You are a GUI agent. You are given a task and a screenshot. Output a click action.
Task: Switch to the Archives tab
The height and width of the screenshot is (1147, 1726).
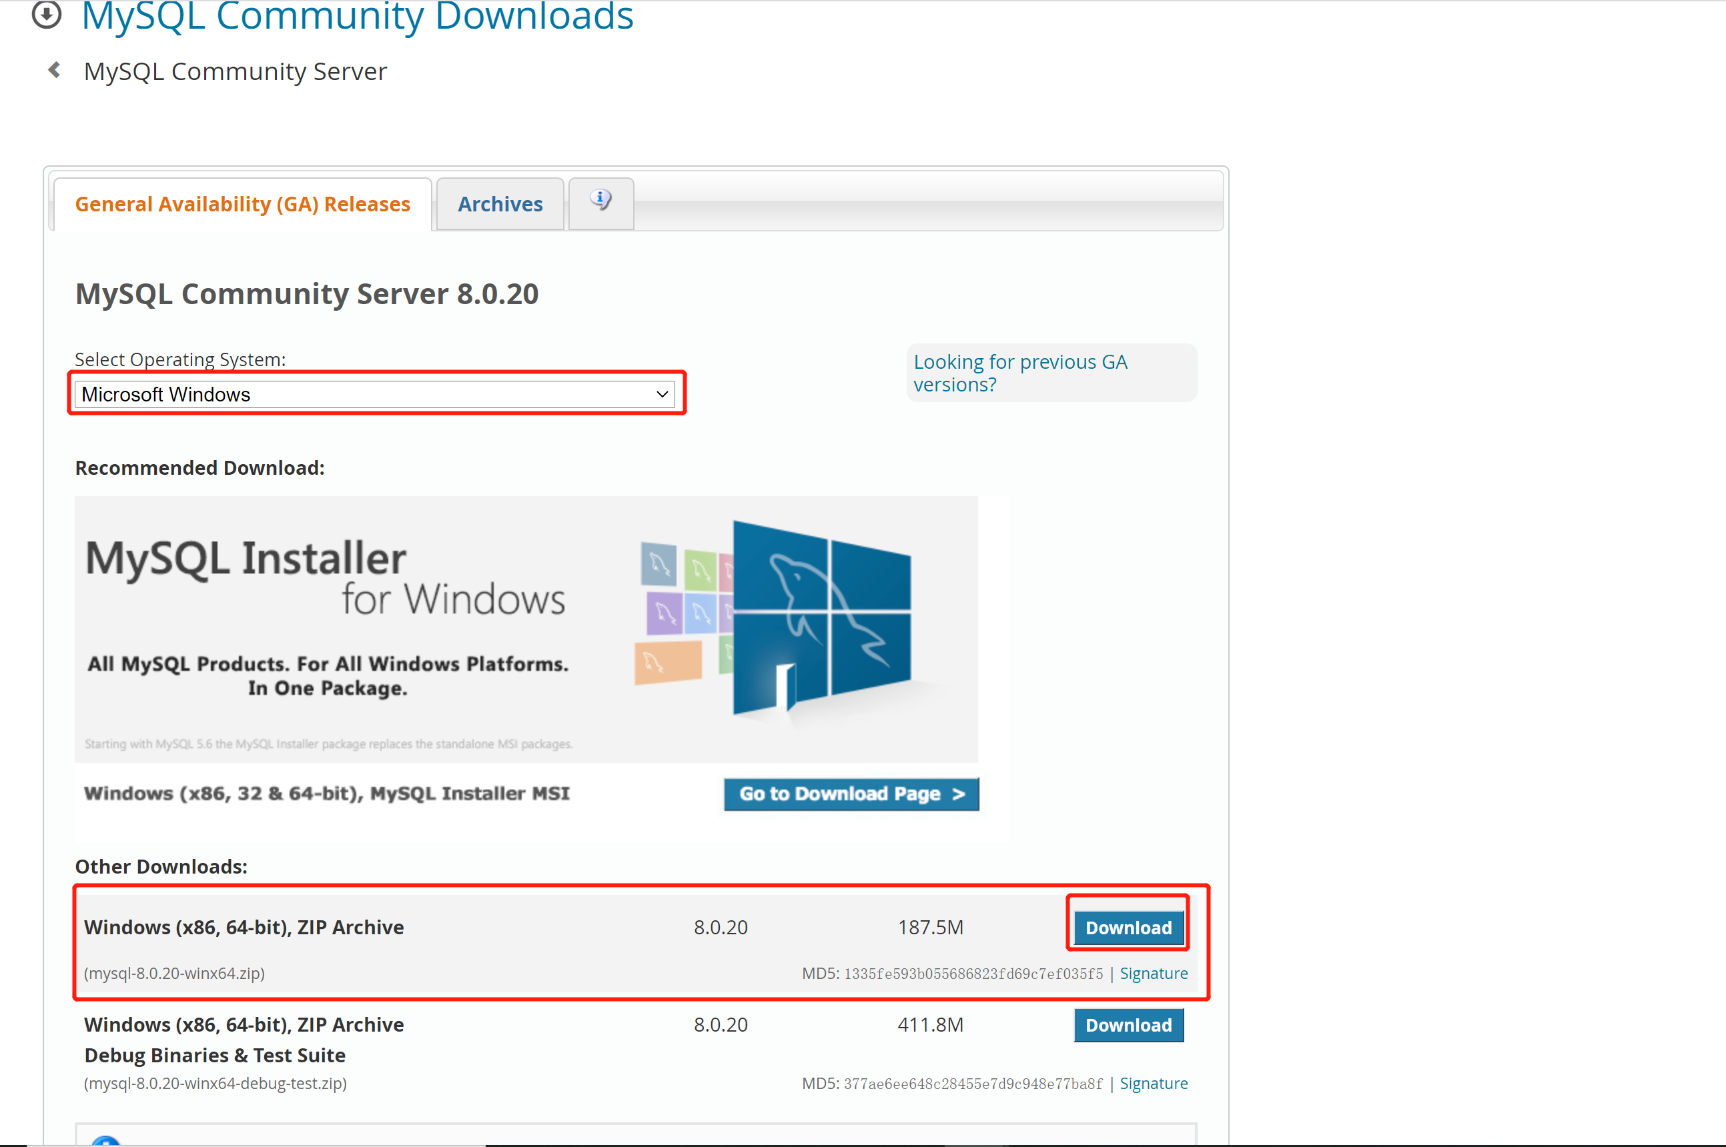coord(500,204)
